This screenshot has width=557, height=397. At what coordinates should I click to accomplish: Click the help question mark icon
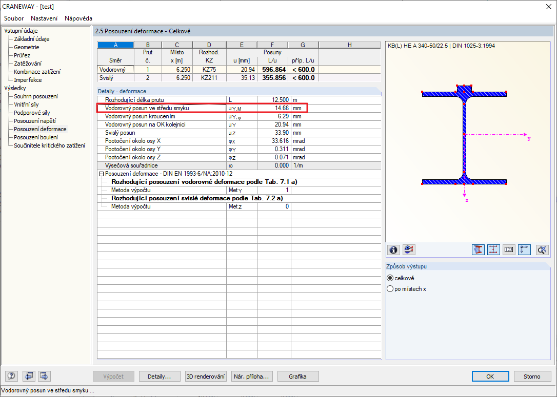click(12, 376)
